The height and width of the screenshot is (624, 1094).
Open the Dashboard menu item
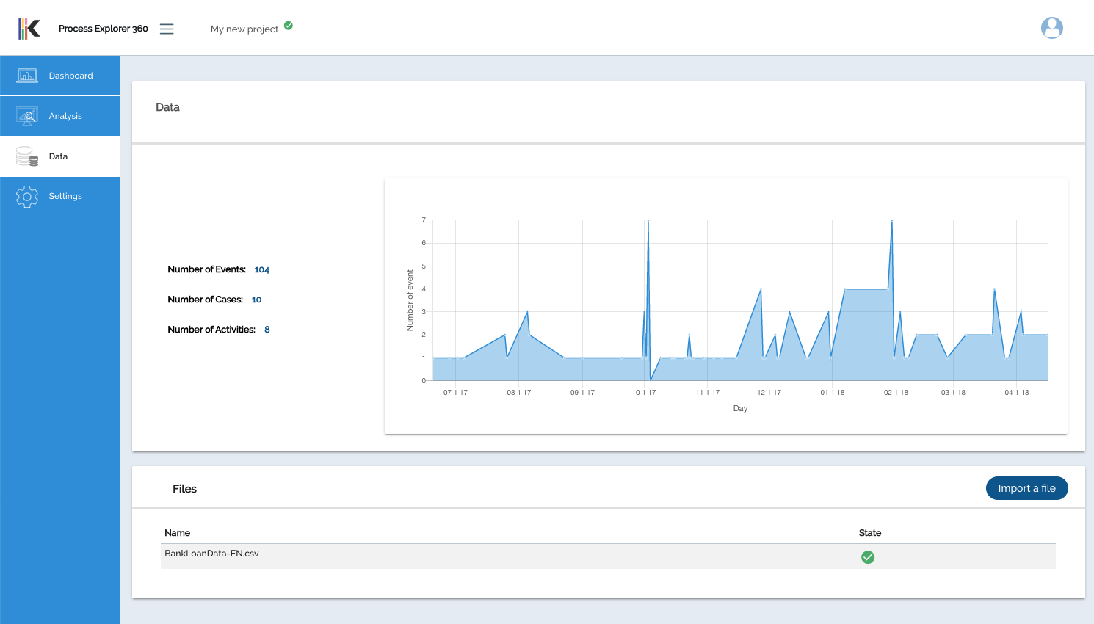tap(60, 76)
